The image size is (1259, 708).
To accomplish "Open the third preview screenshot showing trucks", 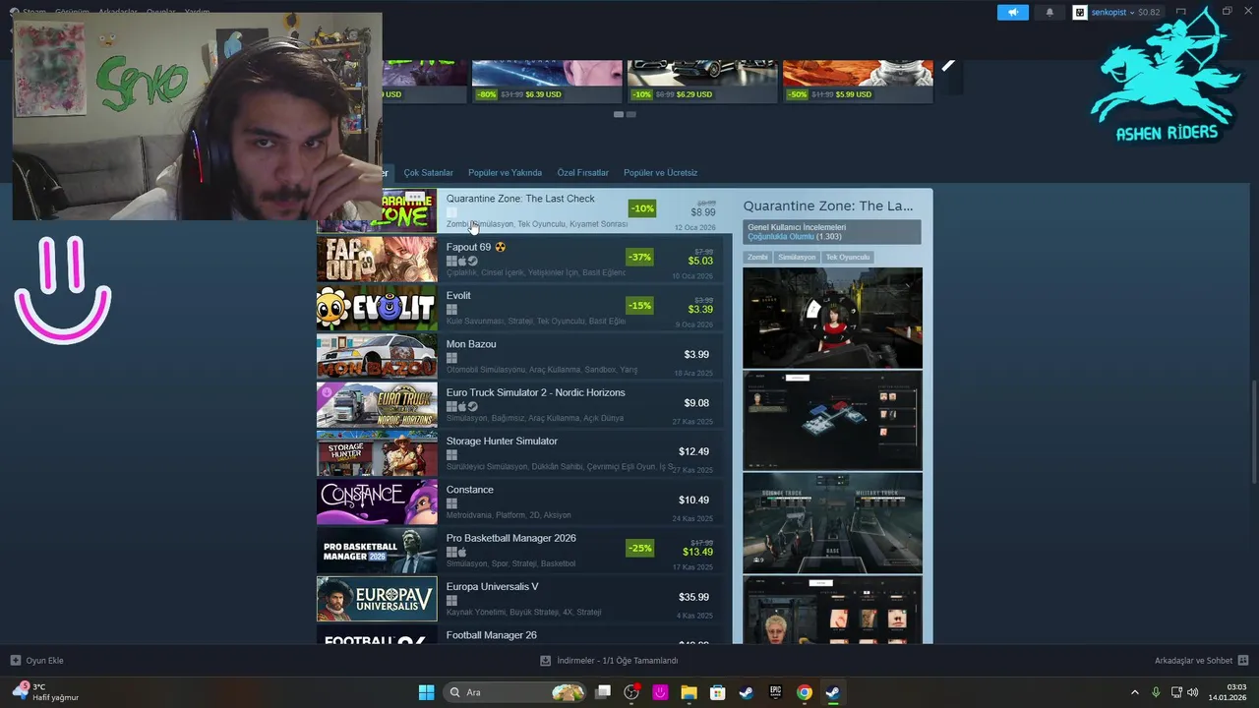I will point(832,523).
